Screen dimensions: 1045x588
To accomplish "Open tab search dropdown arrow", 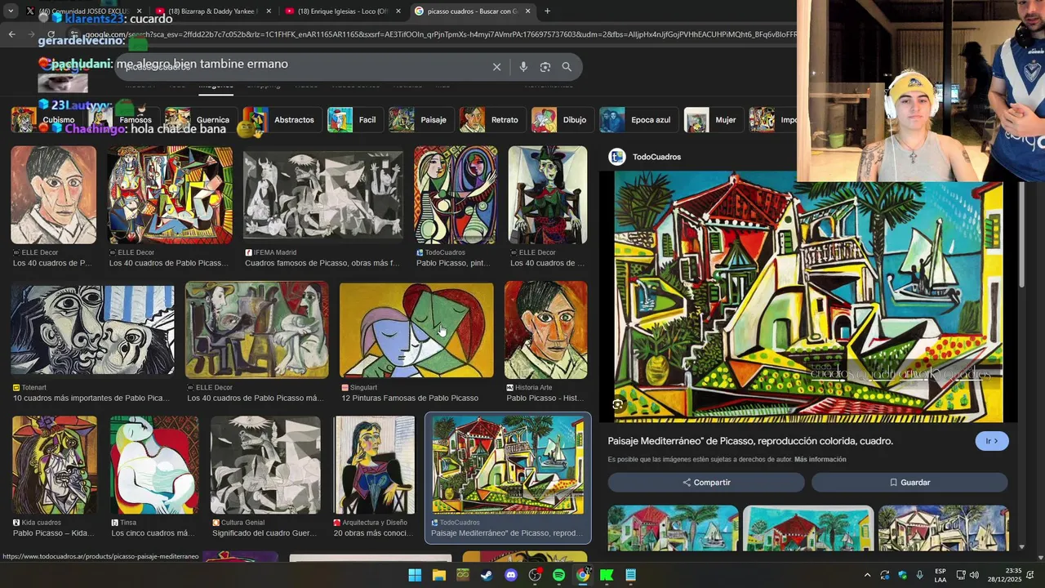I will click(10, 11).
